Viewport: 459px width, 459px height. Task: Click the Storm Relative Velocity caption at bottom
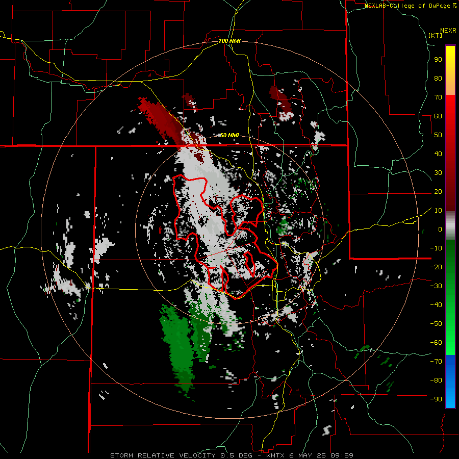pos(232,455)
